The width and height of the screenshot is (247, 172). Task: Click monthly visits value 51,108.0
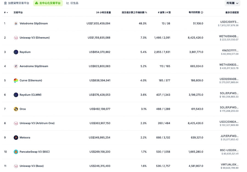tap(198, 24)
